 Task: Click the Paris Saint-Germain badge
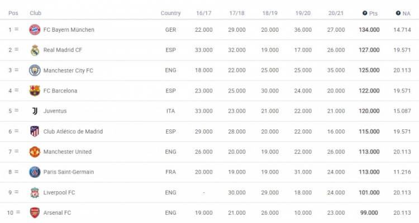[x=35, y=172]
